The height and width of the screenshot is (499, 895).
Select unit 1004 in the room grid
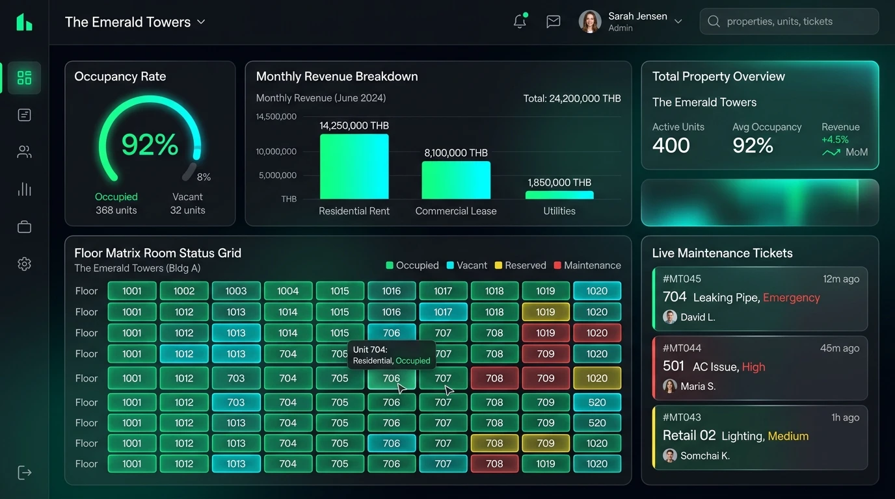[288, 291]
